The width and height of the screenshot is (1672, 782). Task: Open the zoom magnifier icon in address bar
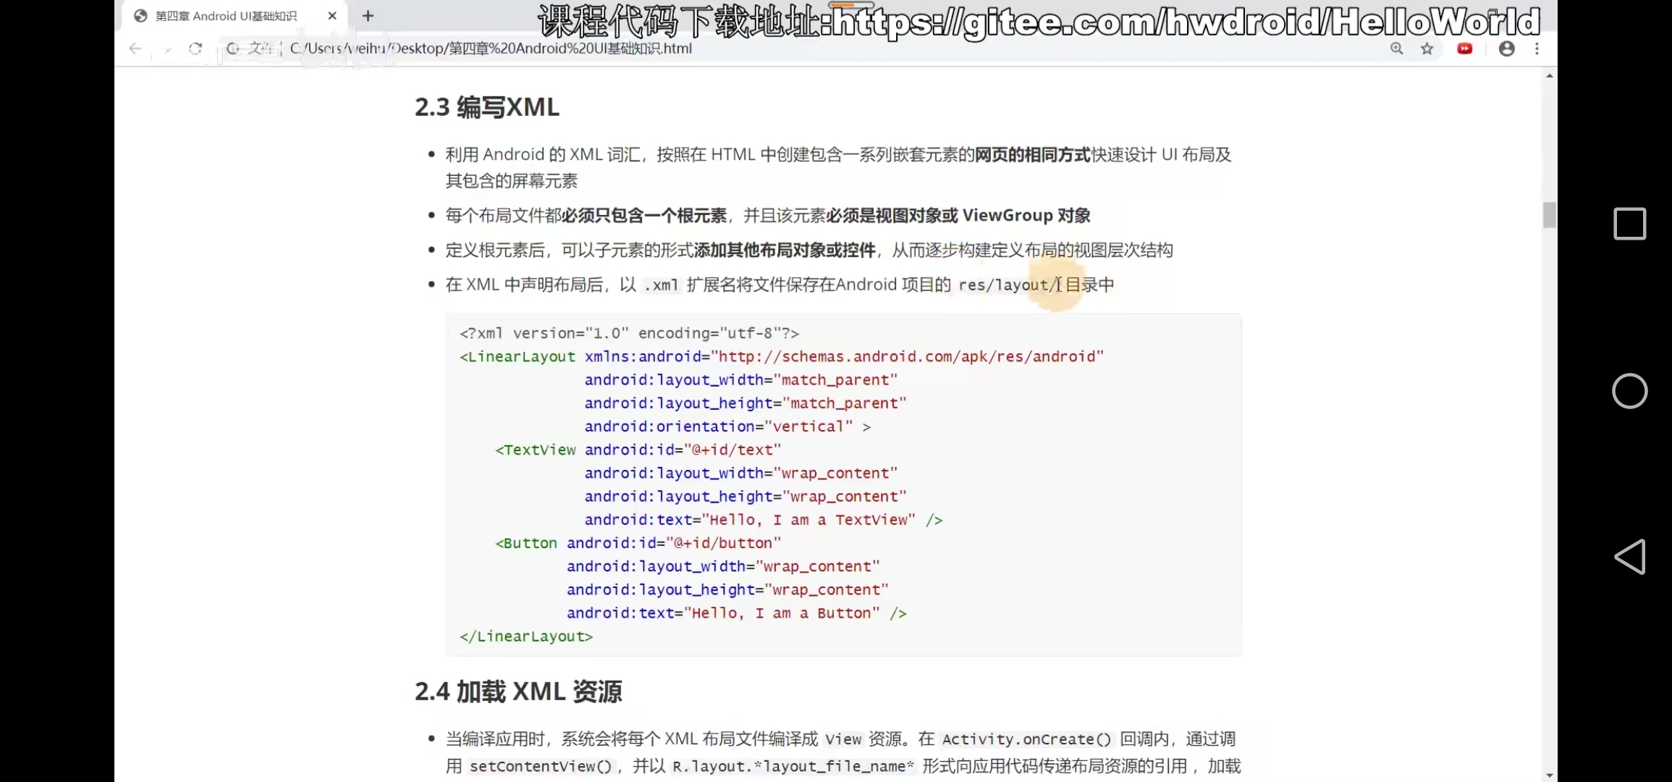(x=1397, y=49)
